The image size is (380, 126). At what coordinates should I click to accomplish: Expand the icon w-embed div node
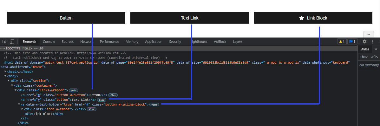click(22, 109)
